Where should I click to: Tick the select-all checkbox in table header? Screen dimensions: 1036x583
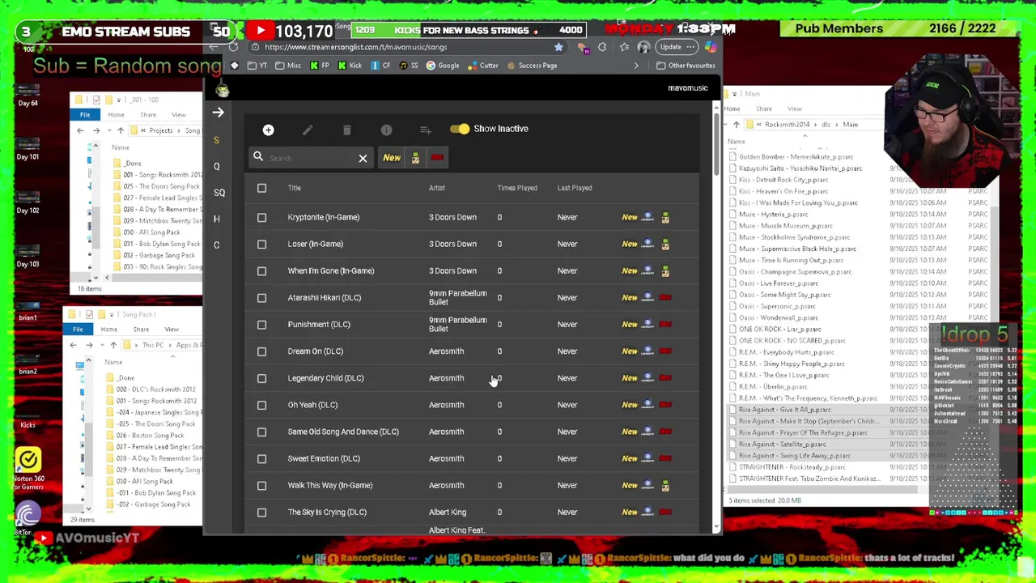point(261,188)
